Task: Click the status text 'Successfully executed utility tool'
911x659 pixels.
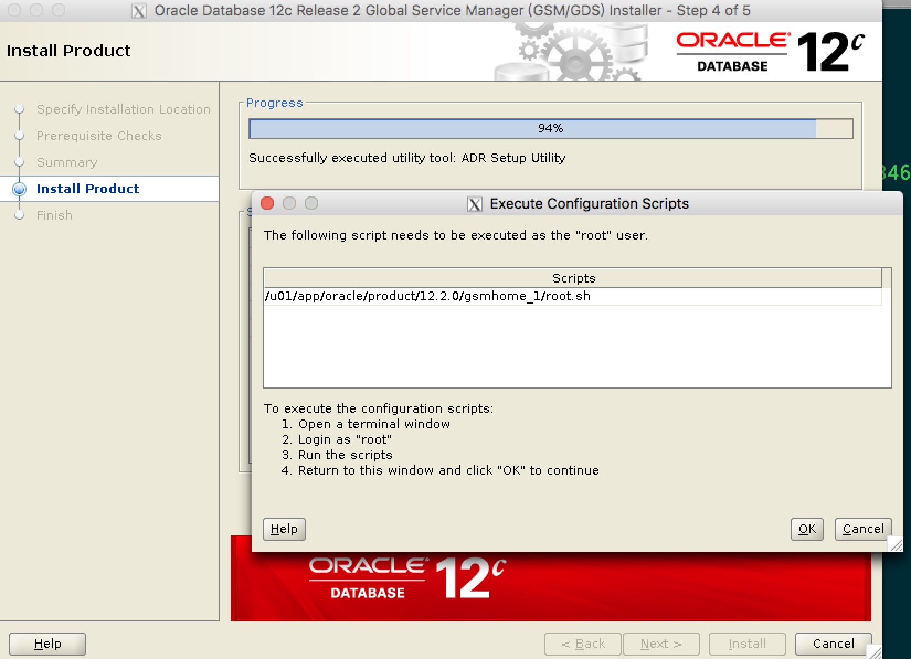Action: tap(407, 158)
